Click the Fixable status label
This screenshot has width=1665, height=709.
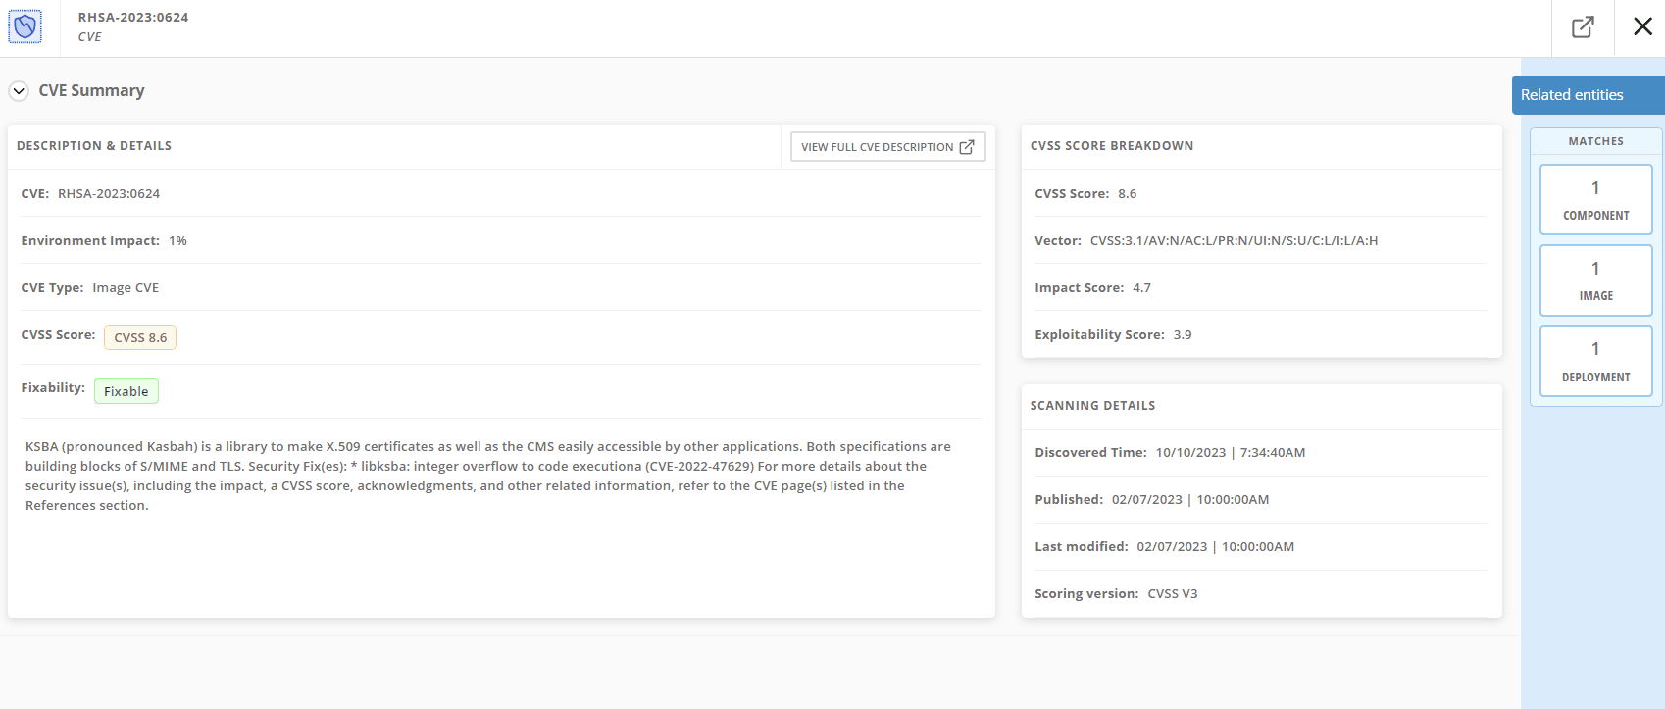pos(126,391)
